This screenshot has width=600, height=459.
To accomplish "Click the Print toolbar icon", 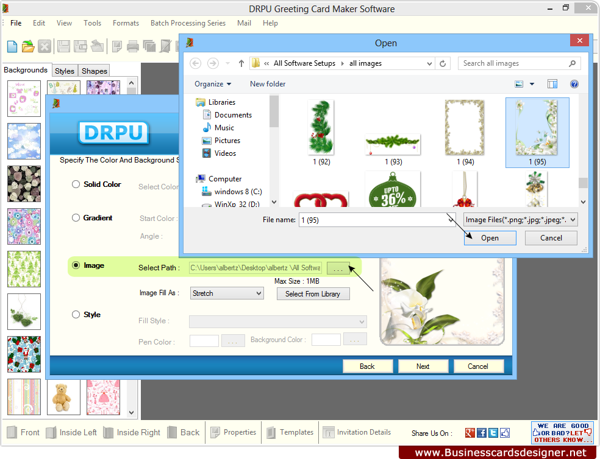I will (x=133, y=47).
